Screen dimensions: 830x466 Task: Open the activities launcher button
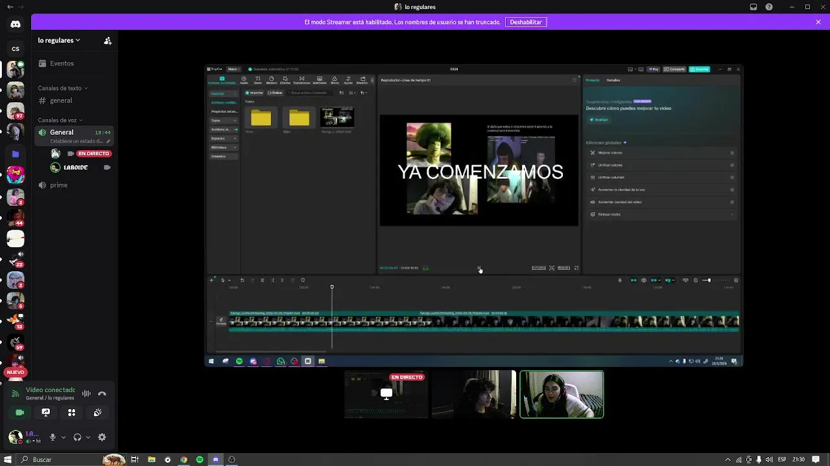coord(71,412)
